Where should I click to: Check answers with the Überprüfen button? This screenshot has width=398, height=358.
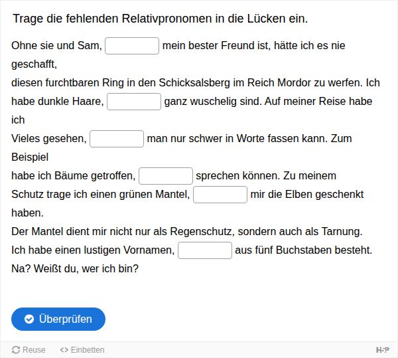point(58,319)
